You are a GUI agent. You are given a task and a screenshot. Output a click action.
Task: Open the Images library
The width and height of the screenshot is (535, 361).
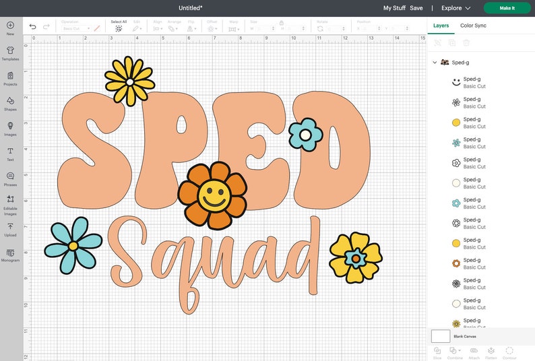(x=10, y=129)
